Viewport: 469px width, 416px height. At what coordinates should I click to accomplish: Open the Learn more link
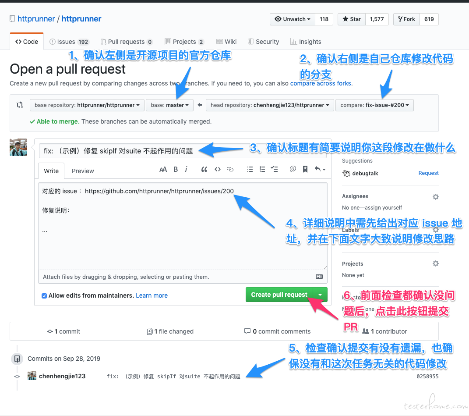click(x=152, y=295)
